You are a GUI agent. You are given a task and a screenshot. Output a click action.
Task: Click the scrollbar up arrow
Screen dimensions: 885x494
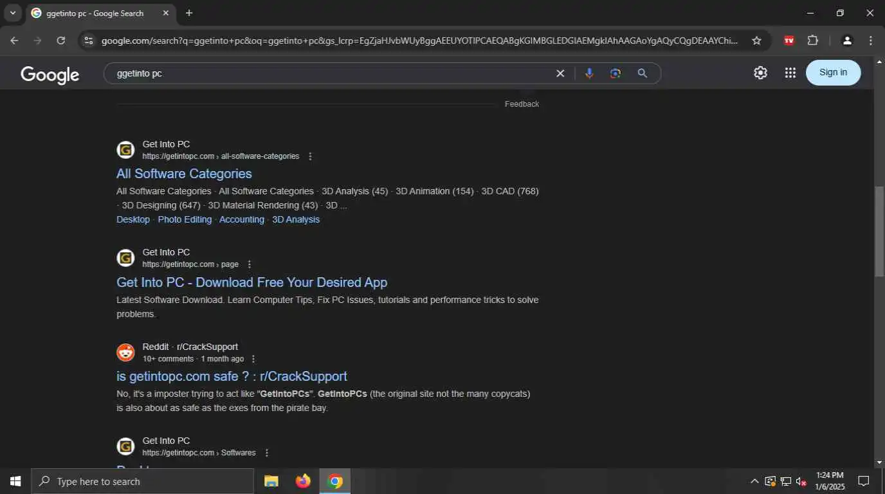pyautogui.click(x=879, y=62)
